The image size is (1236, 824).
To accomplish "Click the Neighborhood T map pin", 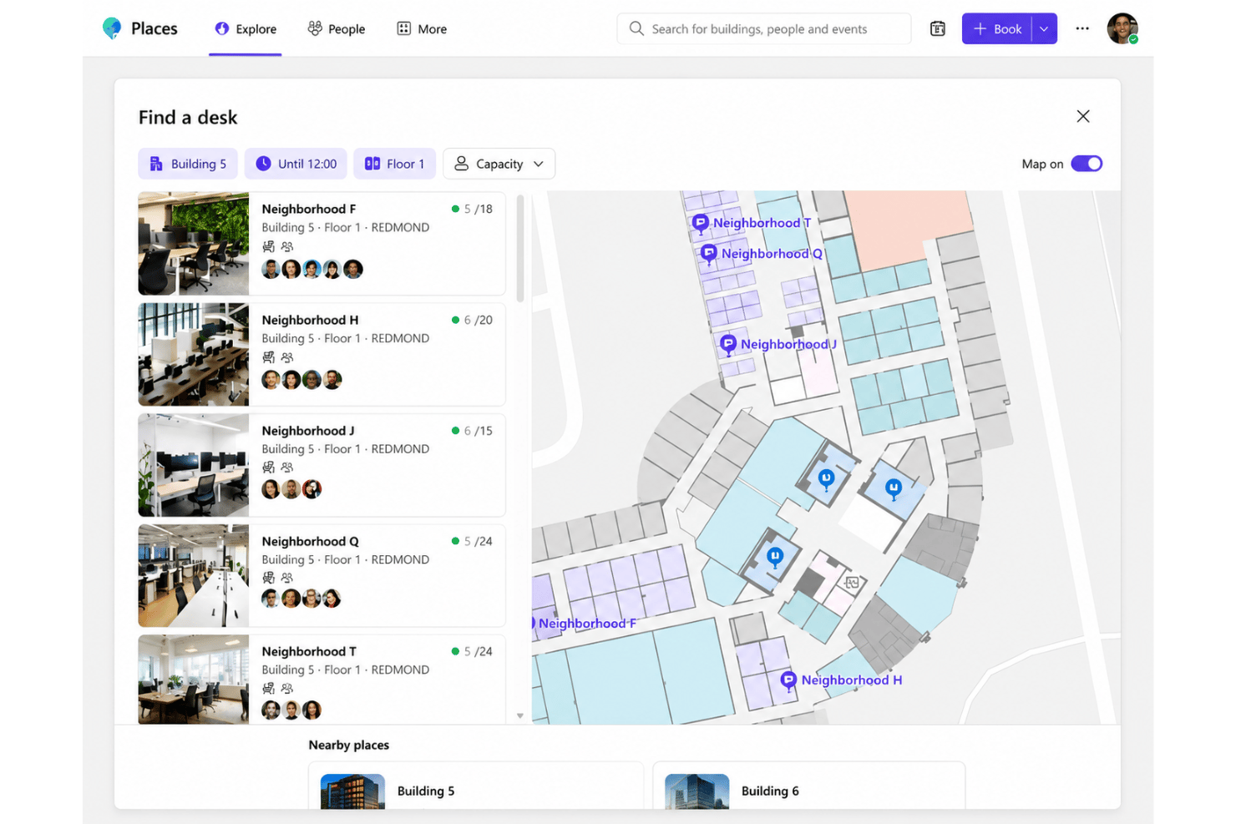I will pyautogui.click(x=701, y=223).
